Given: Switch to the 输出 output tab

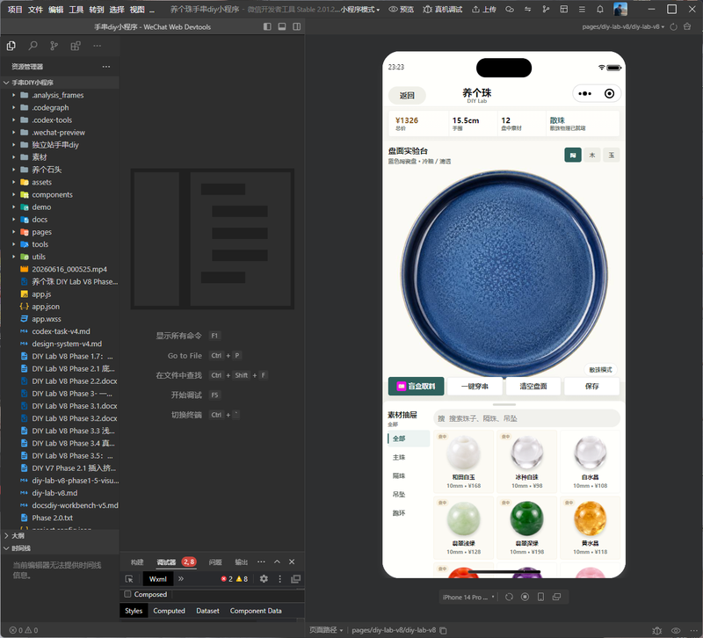Looking at the screenshot, I should (242, 562).
